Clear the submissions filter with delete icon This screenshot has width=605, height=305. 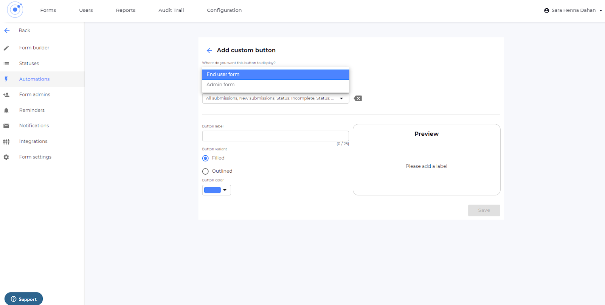[358, 98]
